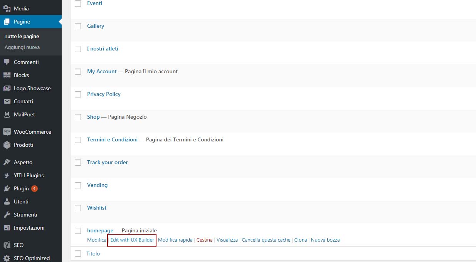Open the Eventi page link

[94, 3]
